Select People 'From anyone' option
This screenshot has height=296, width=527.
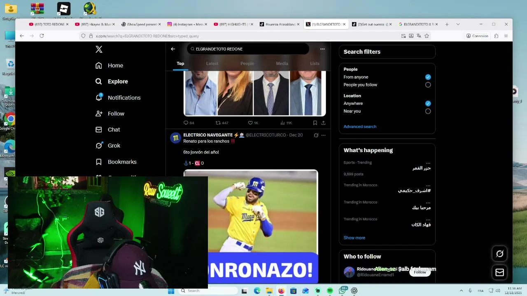(428, 77)
